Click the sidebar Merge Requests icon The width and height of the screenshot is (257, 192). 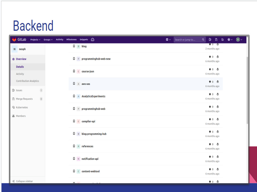pos(13,99)
